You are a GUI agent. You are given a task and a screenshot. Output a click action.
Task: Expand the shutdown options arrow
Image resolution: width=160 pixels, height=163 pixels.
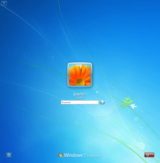[153, 155]
